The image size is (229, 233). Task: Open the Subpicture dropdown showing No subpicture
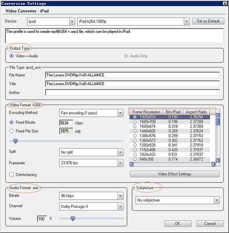coord(177,200)
